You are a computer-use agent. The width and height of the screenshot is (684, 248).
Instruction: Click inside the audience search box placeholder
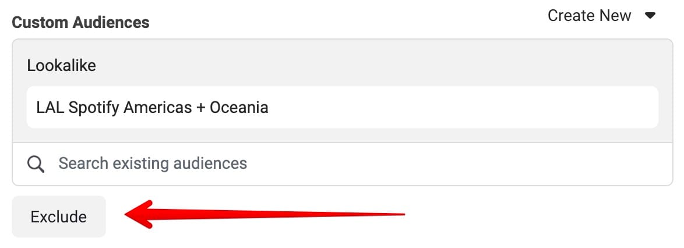(153, 164)
